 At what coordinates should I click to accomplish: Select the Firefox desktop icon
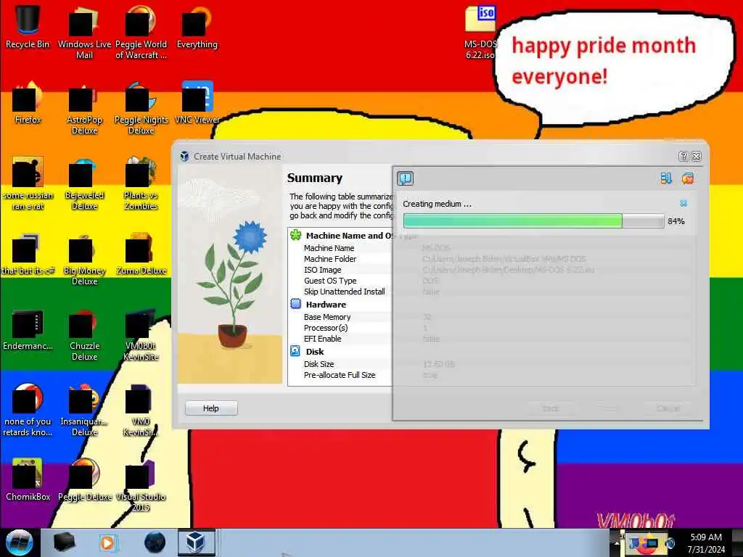[x=28, y=103]
